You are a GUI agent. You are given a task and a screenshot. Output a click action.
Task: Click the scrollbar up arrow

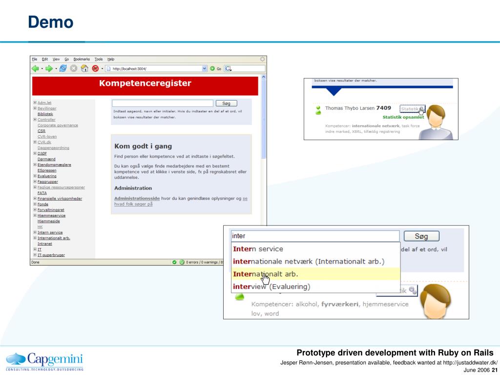point(264,77)
